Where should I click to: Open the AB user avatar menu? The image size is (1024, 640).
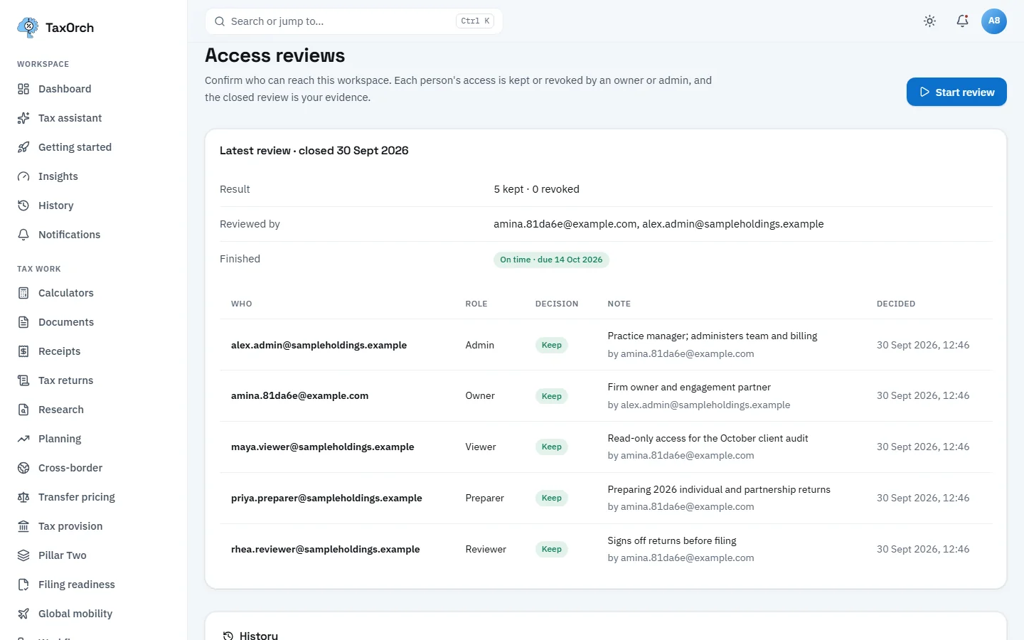[994, 21]
